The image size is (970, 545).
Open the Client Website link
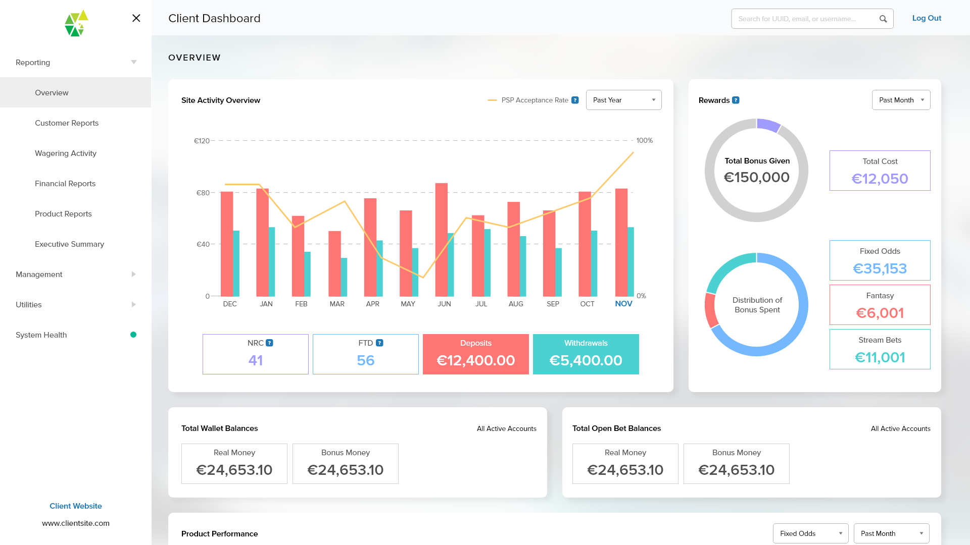(75, 506)
